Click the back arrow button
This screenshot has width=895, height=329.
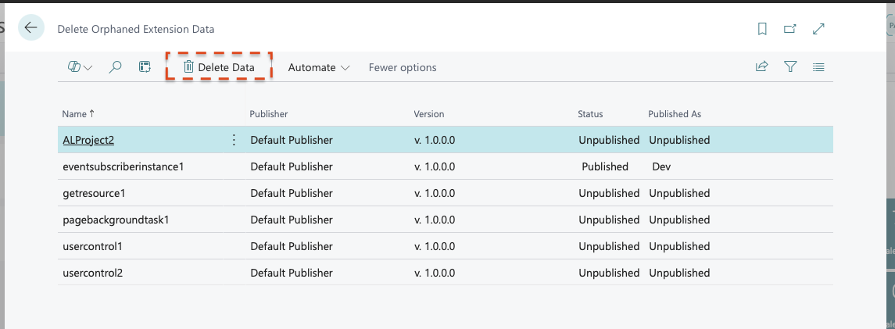tap(31, 28)
